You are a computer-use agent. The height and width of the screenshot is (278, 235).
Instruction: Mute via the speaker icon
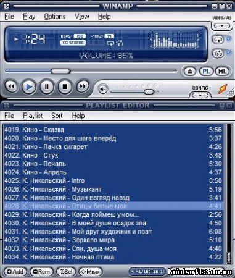tap(103, 89)
